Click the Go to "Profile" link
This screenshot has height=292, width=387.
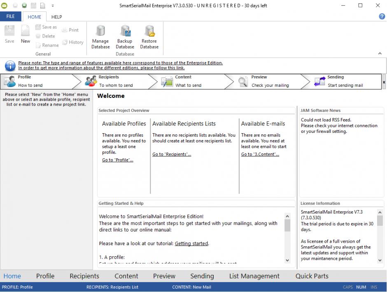(x=117, y=160)
